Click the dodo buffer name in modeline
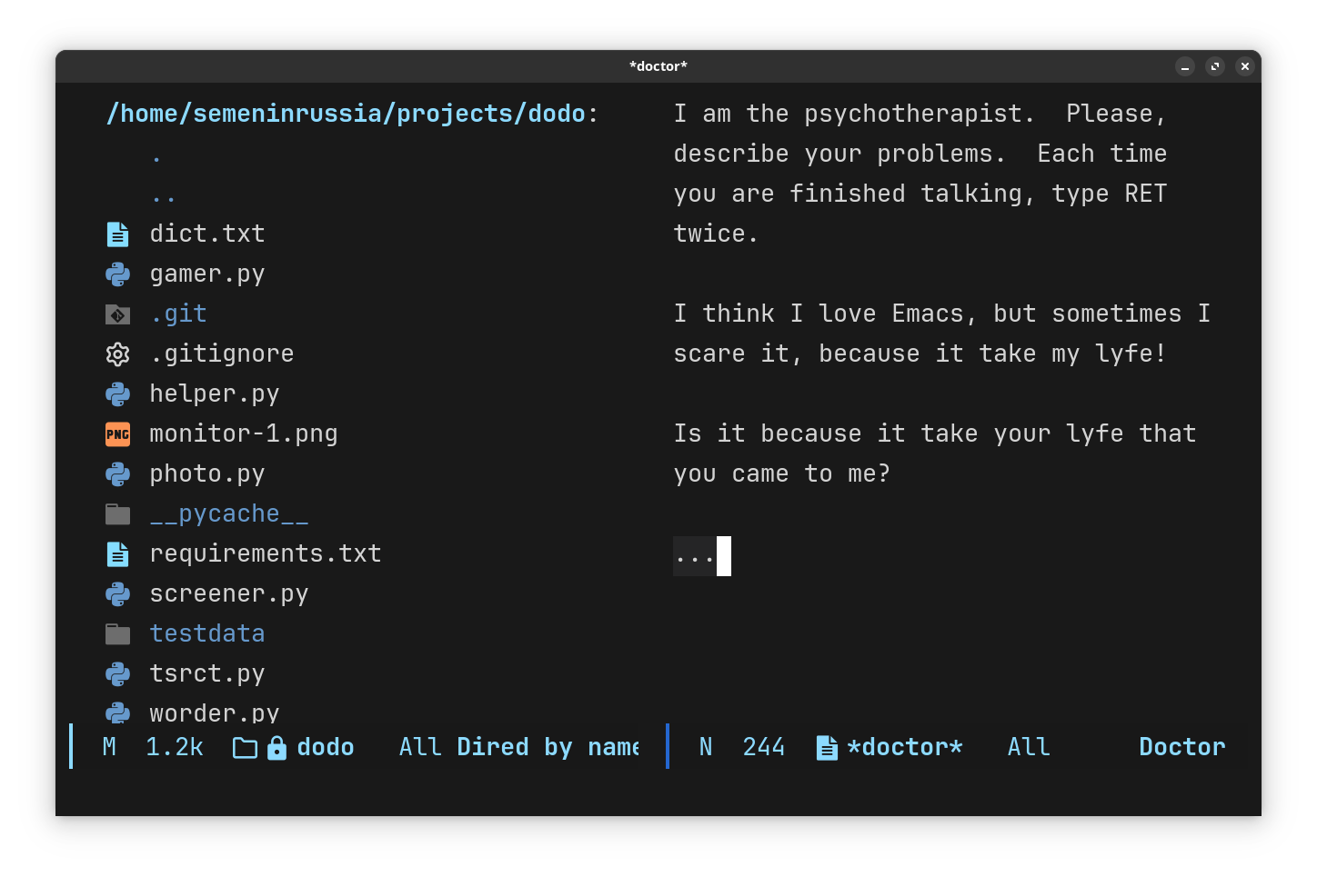Viewport: 1317px width, 877px height. tap(326, 748)
